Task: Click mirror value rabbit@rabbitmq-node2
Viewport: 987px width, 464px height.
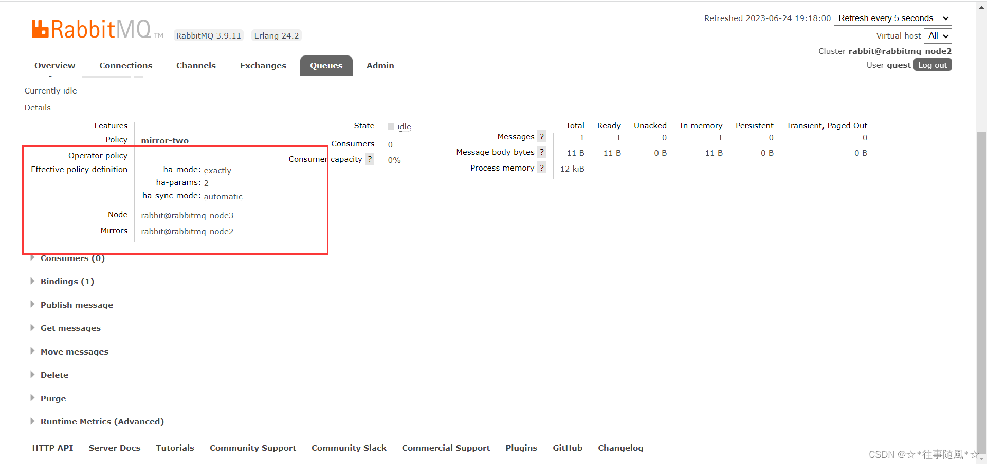Action: (x=187, y=231)
